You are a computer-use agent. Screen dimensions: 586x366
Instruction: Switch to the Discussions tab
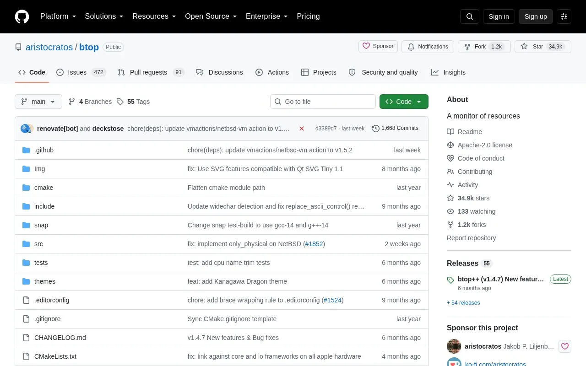click(x=219, y=72)
